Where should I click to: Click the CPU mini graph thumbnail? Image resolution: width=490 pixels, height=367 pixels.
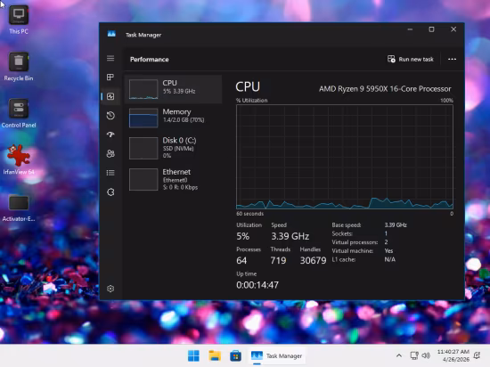tap(143, 89)
